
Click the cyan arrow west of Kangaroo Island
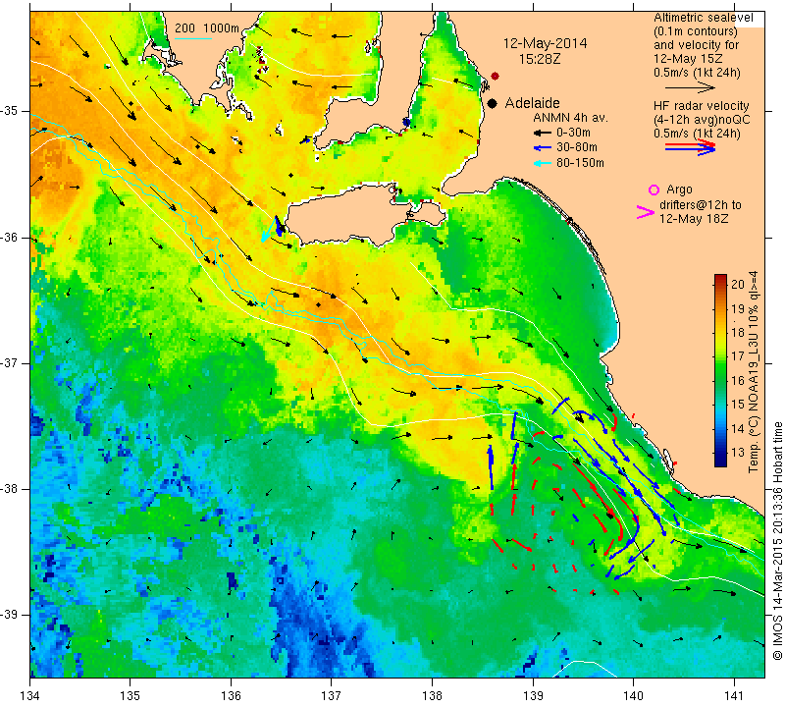point(269,230)
